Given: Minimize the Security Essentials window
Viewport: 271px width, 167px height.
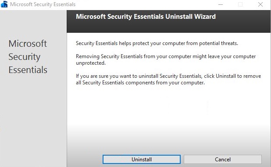Looking at the screenshot, I should pyautogui.click(x=221, y=4).
